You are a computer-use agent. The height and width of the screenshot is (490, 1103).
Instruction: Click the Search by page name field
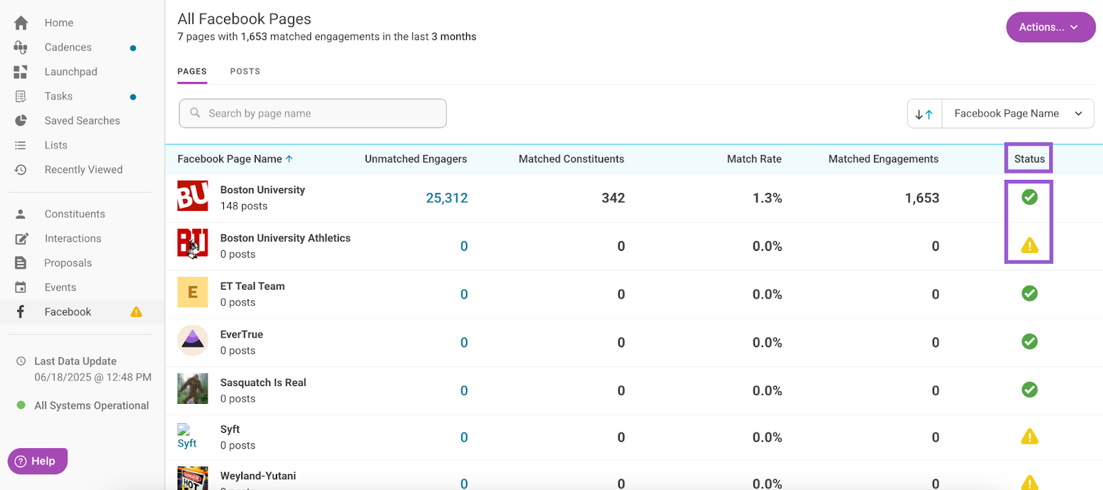(x=313, y=113)
